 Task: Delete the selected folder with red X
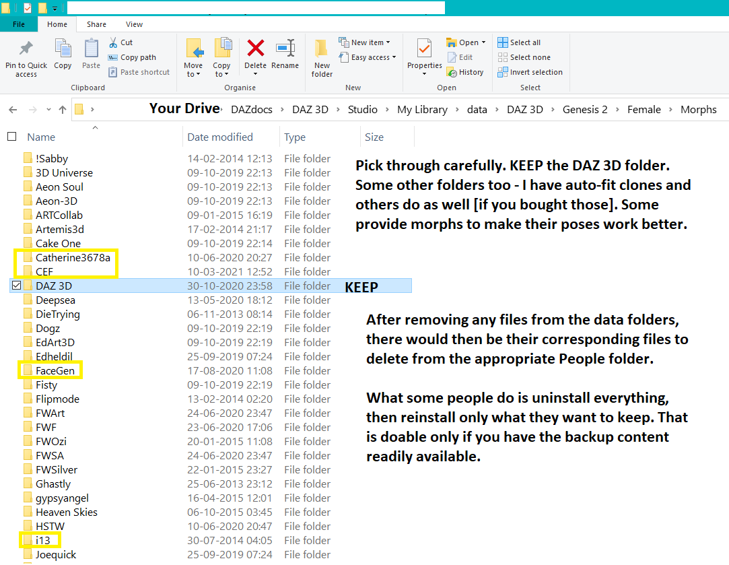coord(256,48)
